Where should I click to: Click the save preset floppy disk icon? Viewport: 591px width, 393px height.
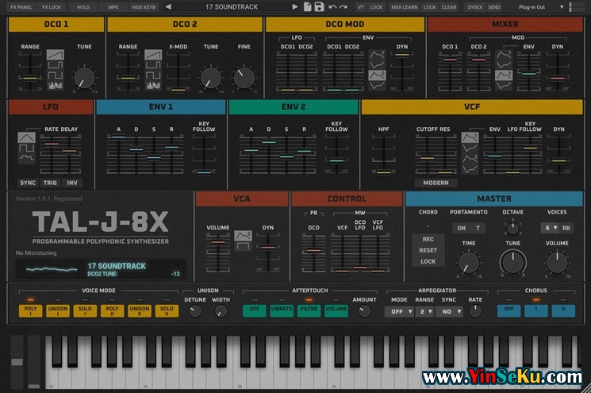pos(319,6)
